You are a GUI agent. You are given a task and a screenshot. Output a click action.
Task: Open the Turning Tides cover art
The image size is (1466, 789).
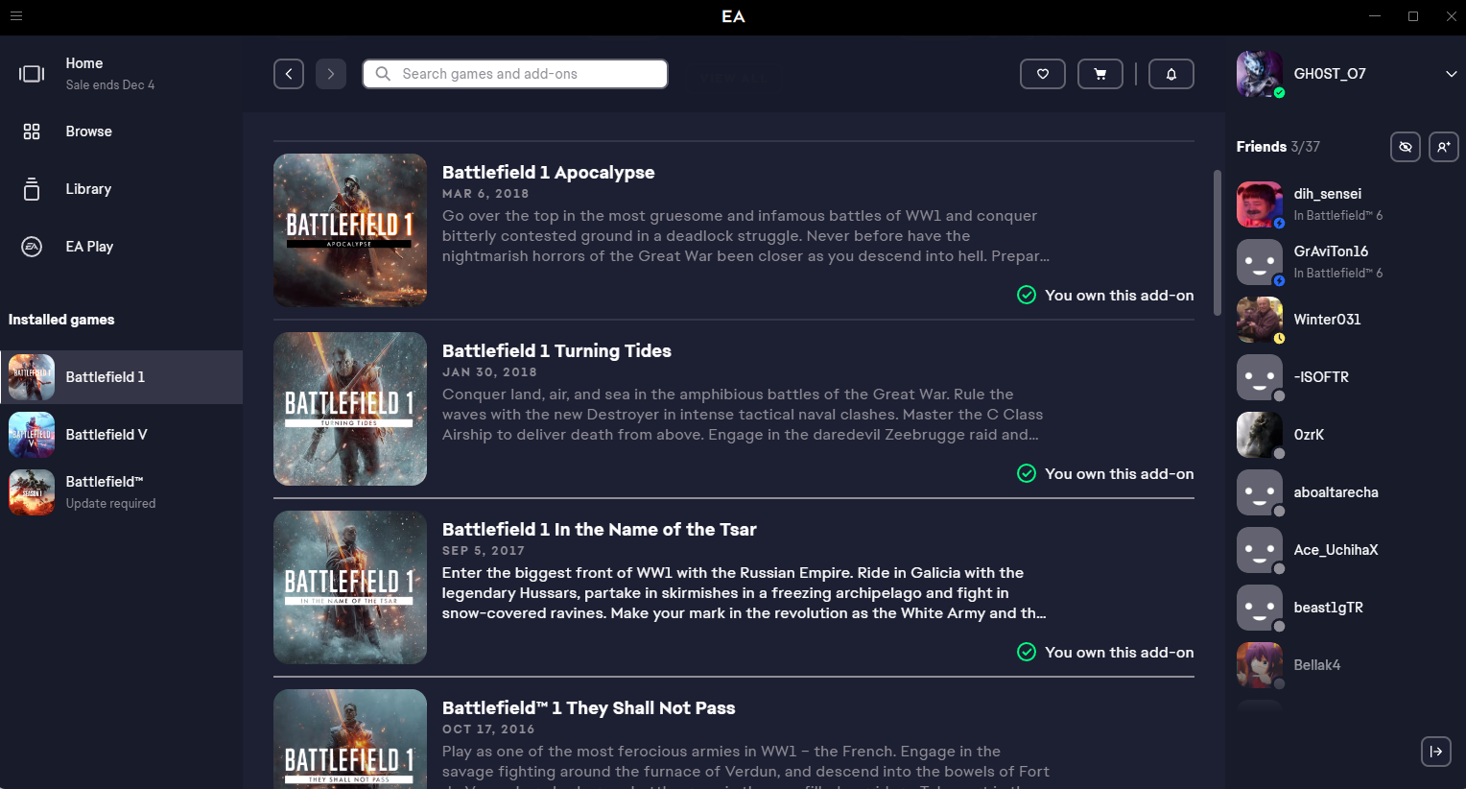point(350,409)
